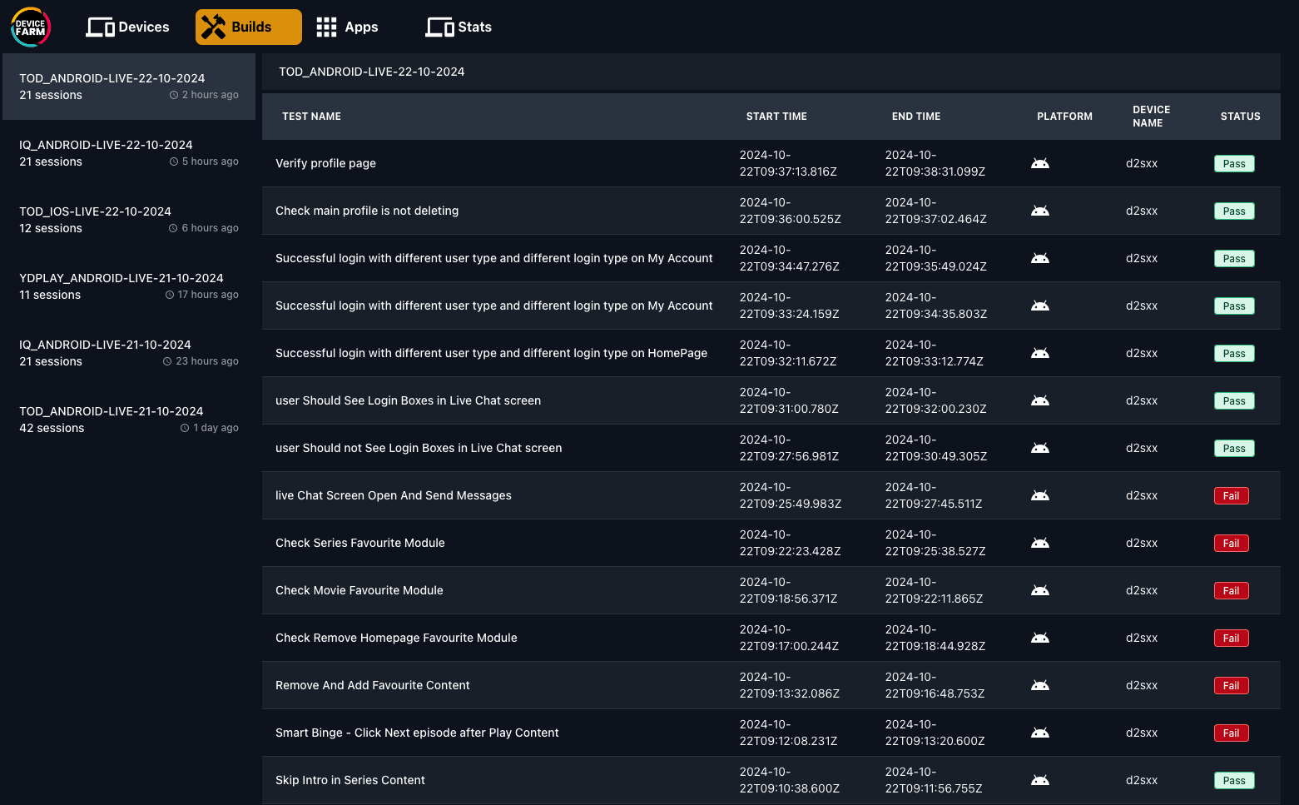Select build IQ_ANDROID-LIVE-22-10-2024
1299x805 pixels.
pos(129,153)
